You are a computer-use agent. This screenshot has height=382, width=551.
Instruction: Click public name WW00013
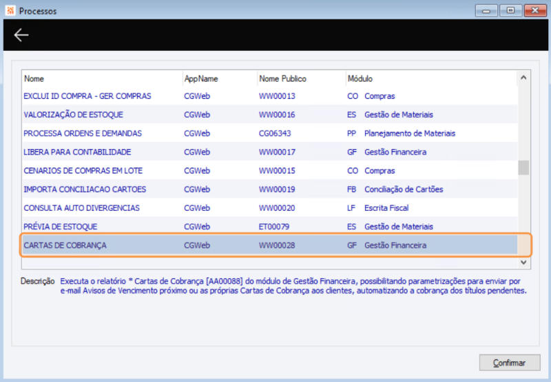277,96
